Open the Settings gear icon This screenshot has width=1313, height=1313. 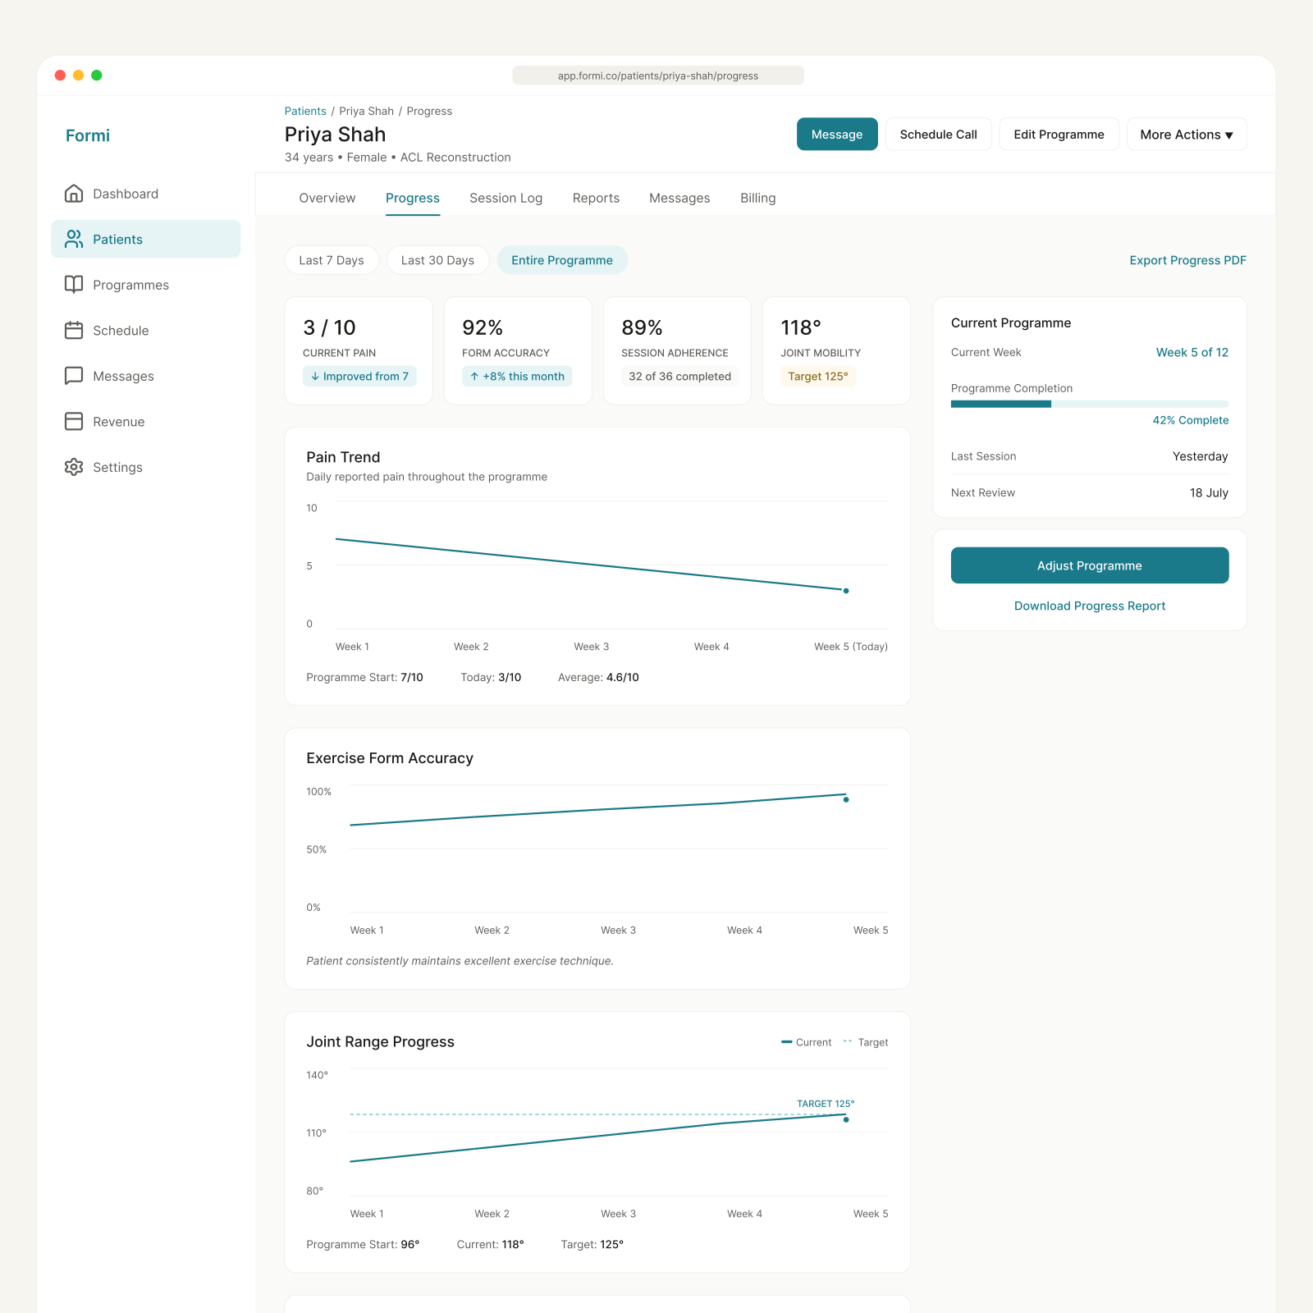click(x=74, y=467)
